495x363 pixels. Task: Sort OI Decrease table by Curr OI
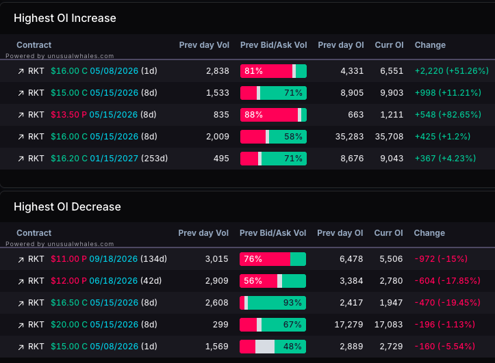click(389, 233)
